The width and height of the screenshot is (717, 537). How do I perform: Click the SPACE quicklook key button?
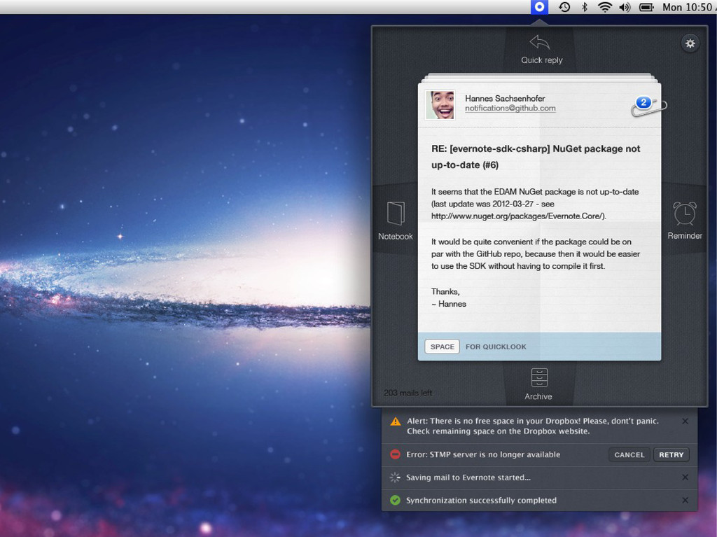pyautogui.click(x=443, y=347)
